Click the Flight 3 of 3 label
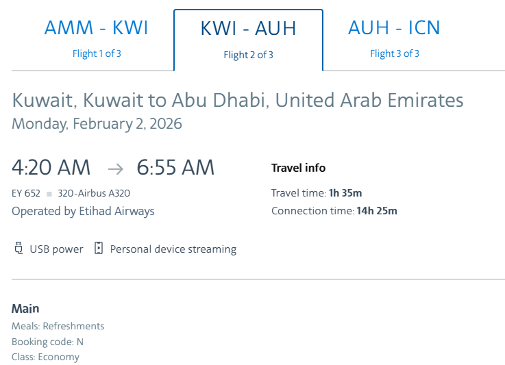505x365 pixels. (x=394, y=53)
